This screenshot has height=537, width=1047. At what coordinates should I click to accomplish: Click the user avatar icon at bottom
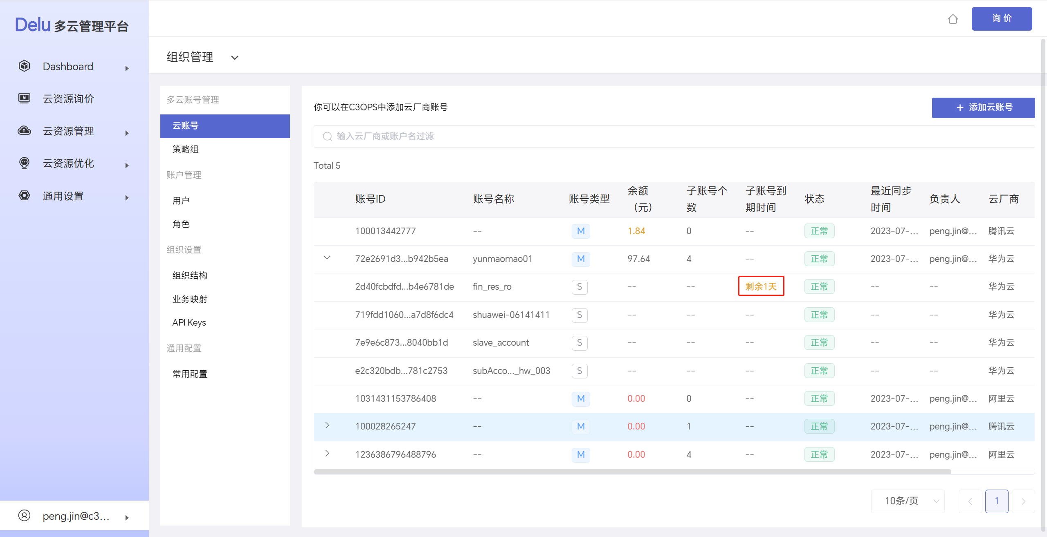click(x=25, y=516)
